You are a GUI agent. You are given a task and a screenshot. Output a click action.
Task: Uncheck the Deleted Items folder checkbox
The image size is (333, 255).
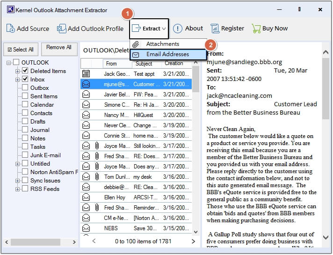(x=25, y=71)
